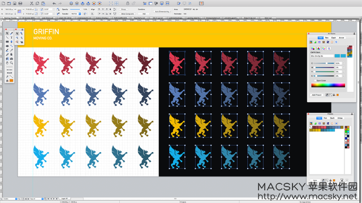Select the Line drawing tool
Image resolution: width=362 pixels, height=203 pixels.
point(7,38)
